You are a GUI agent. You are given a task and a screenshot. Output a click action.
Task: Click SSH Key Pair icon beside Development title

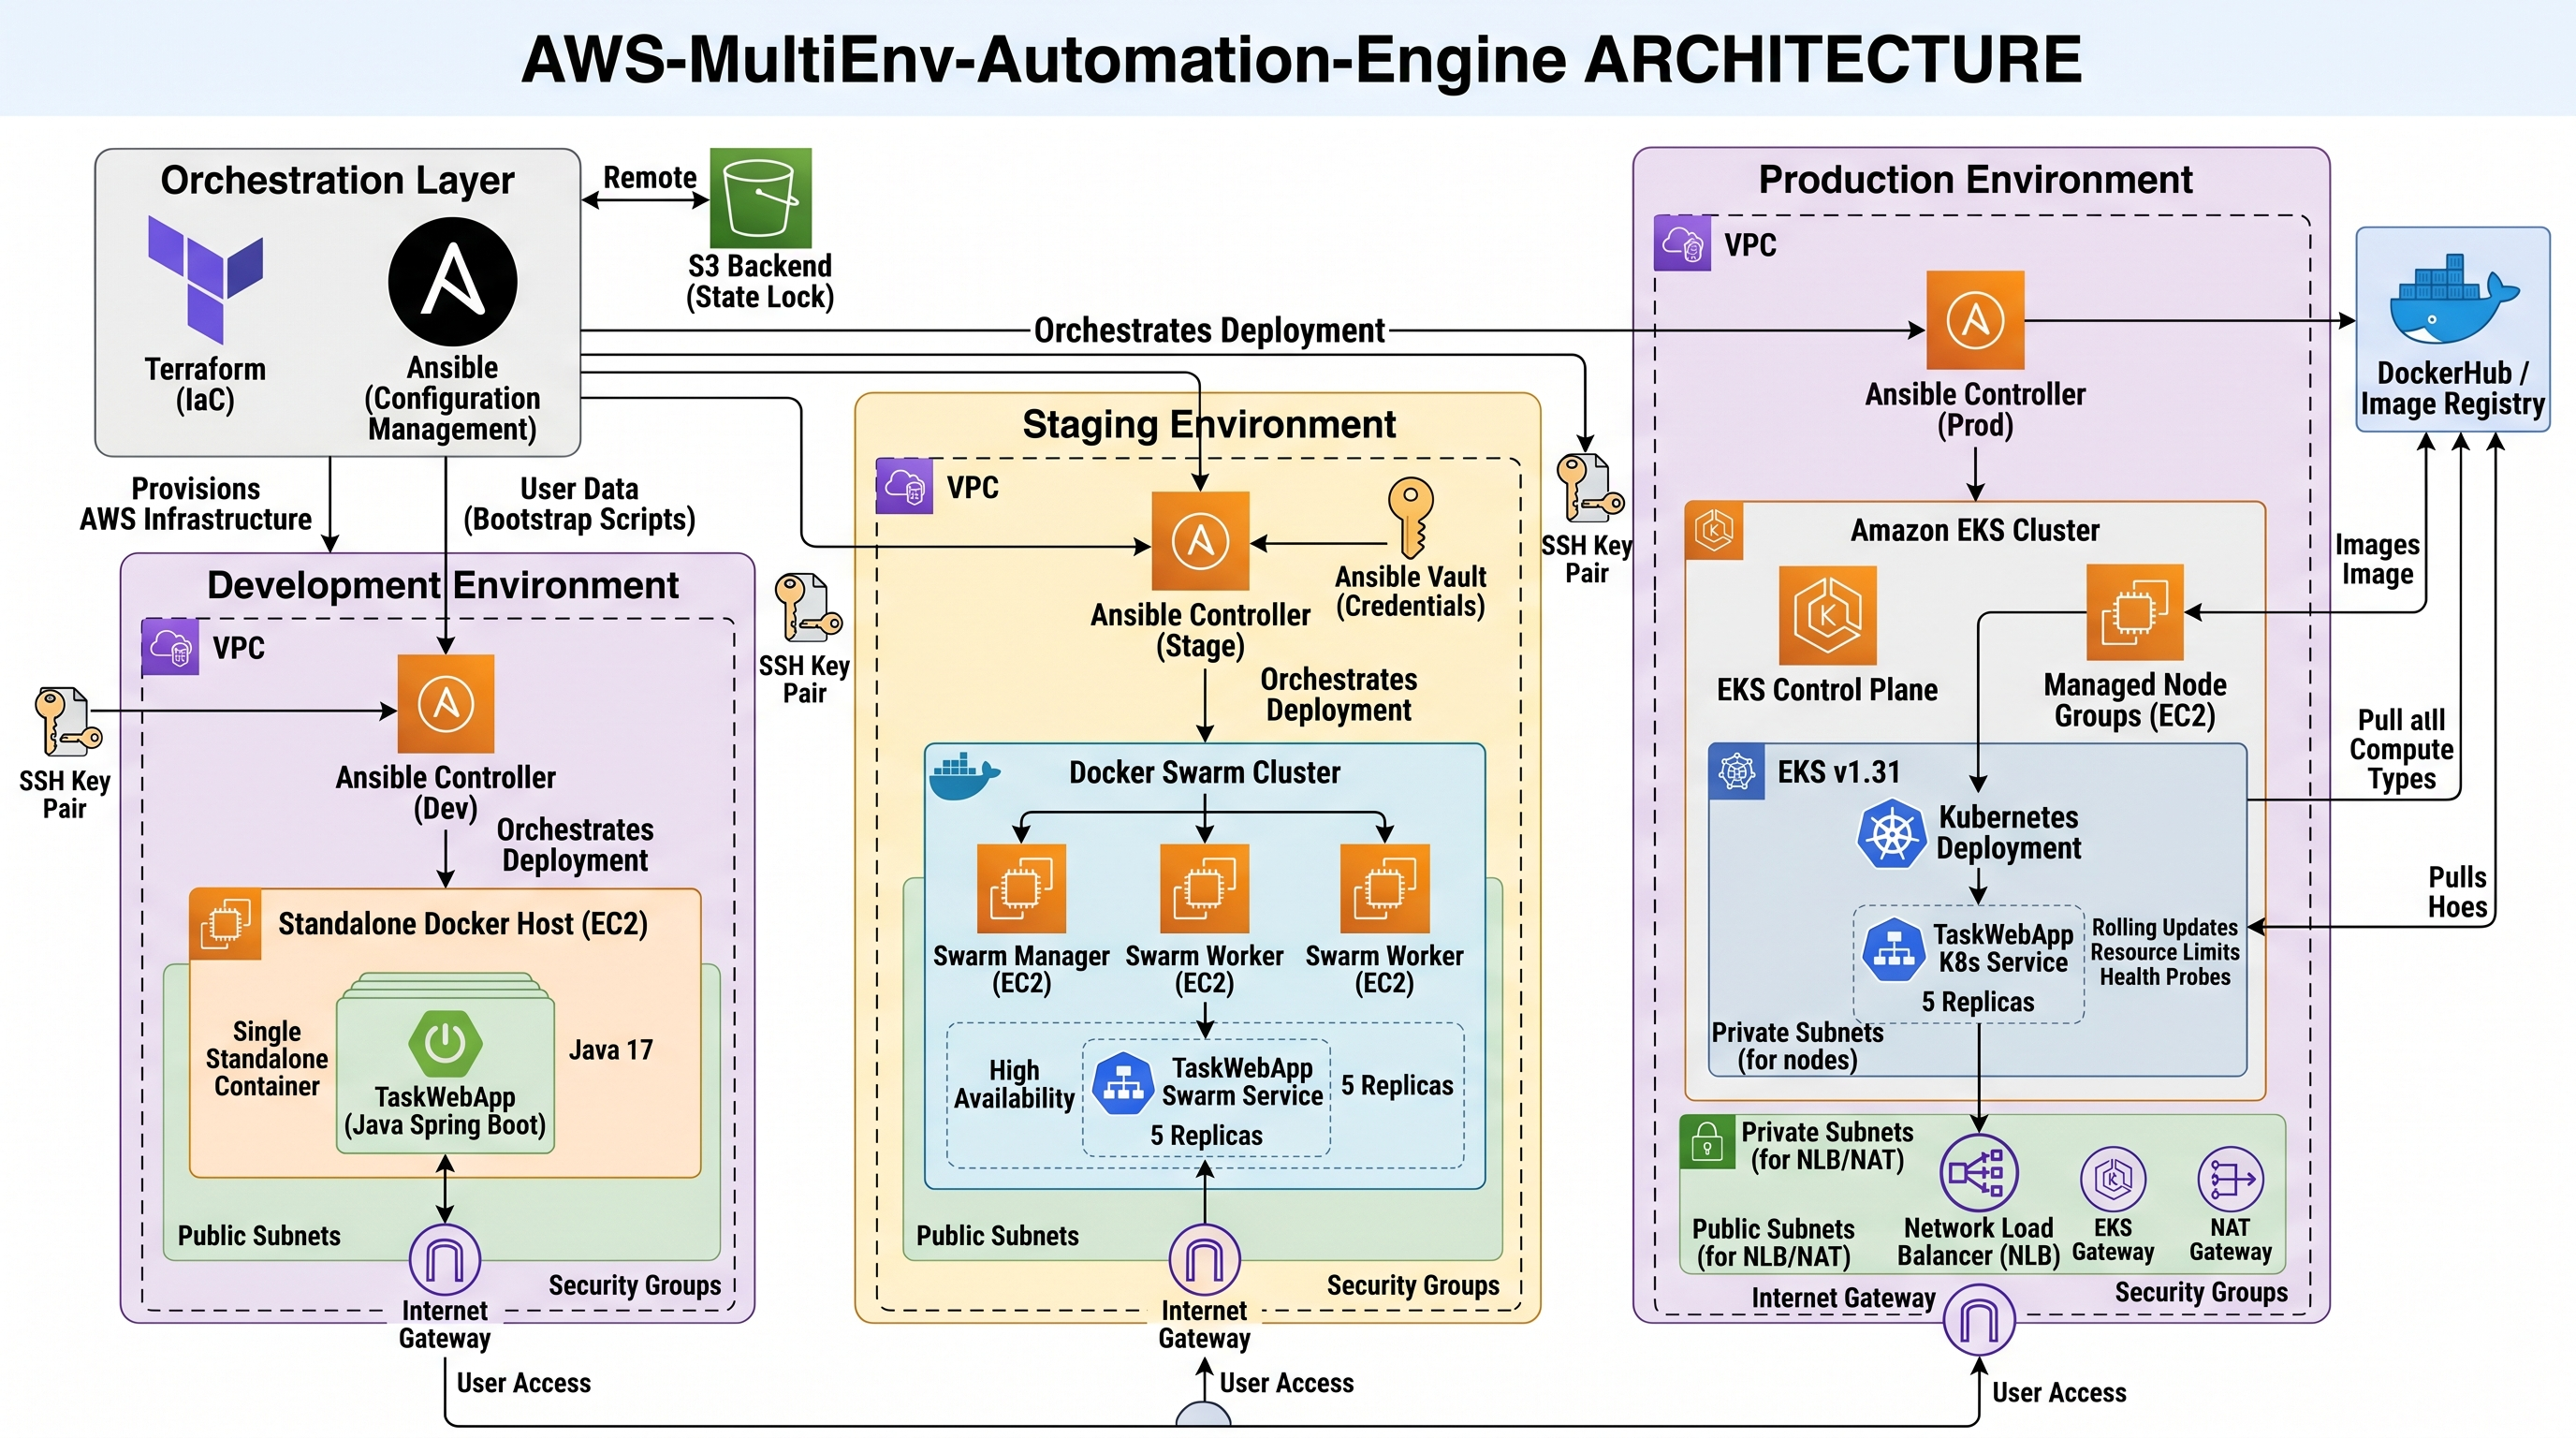(x=808, y=608)
